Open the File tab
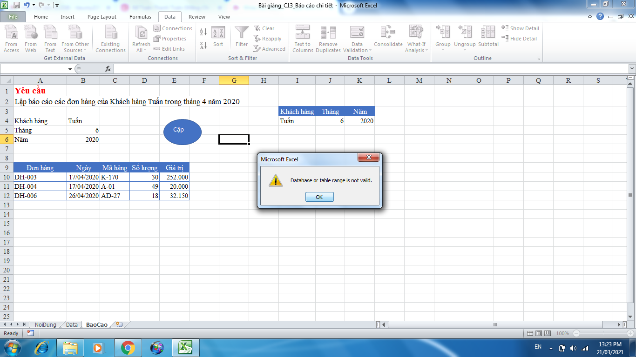This screenshot has height=357, width=636. (13, 17)
